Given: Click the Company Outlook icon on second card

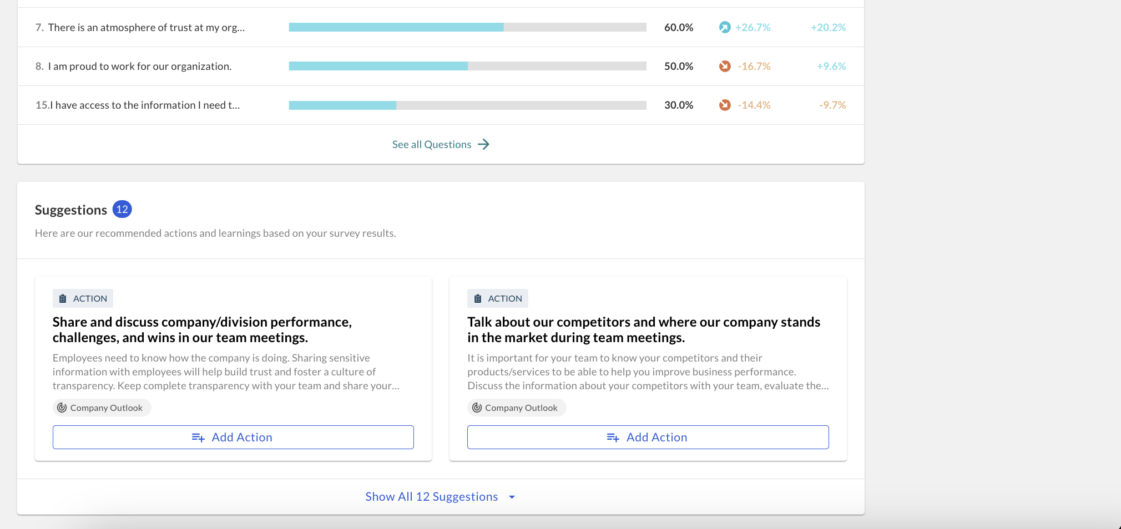Looking at the screenshot, I should pyautogui.click(x=477, y=408).
